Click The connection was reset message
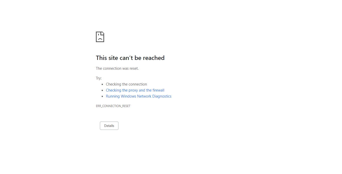This screenshot has height=174, width=342. click(117, 68)
